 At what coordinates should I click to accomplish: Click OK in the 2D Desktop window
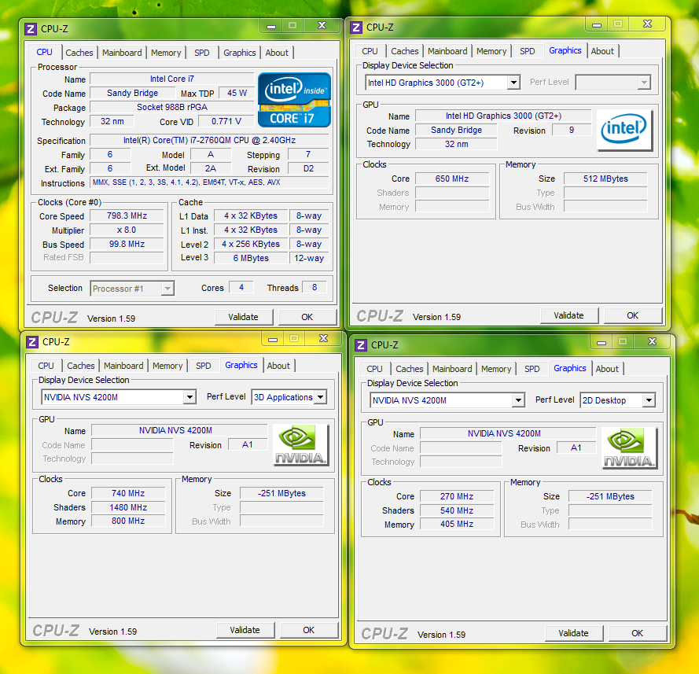[x=637, y=633]
